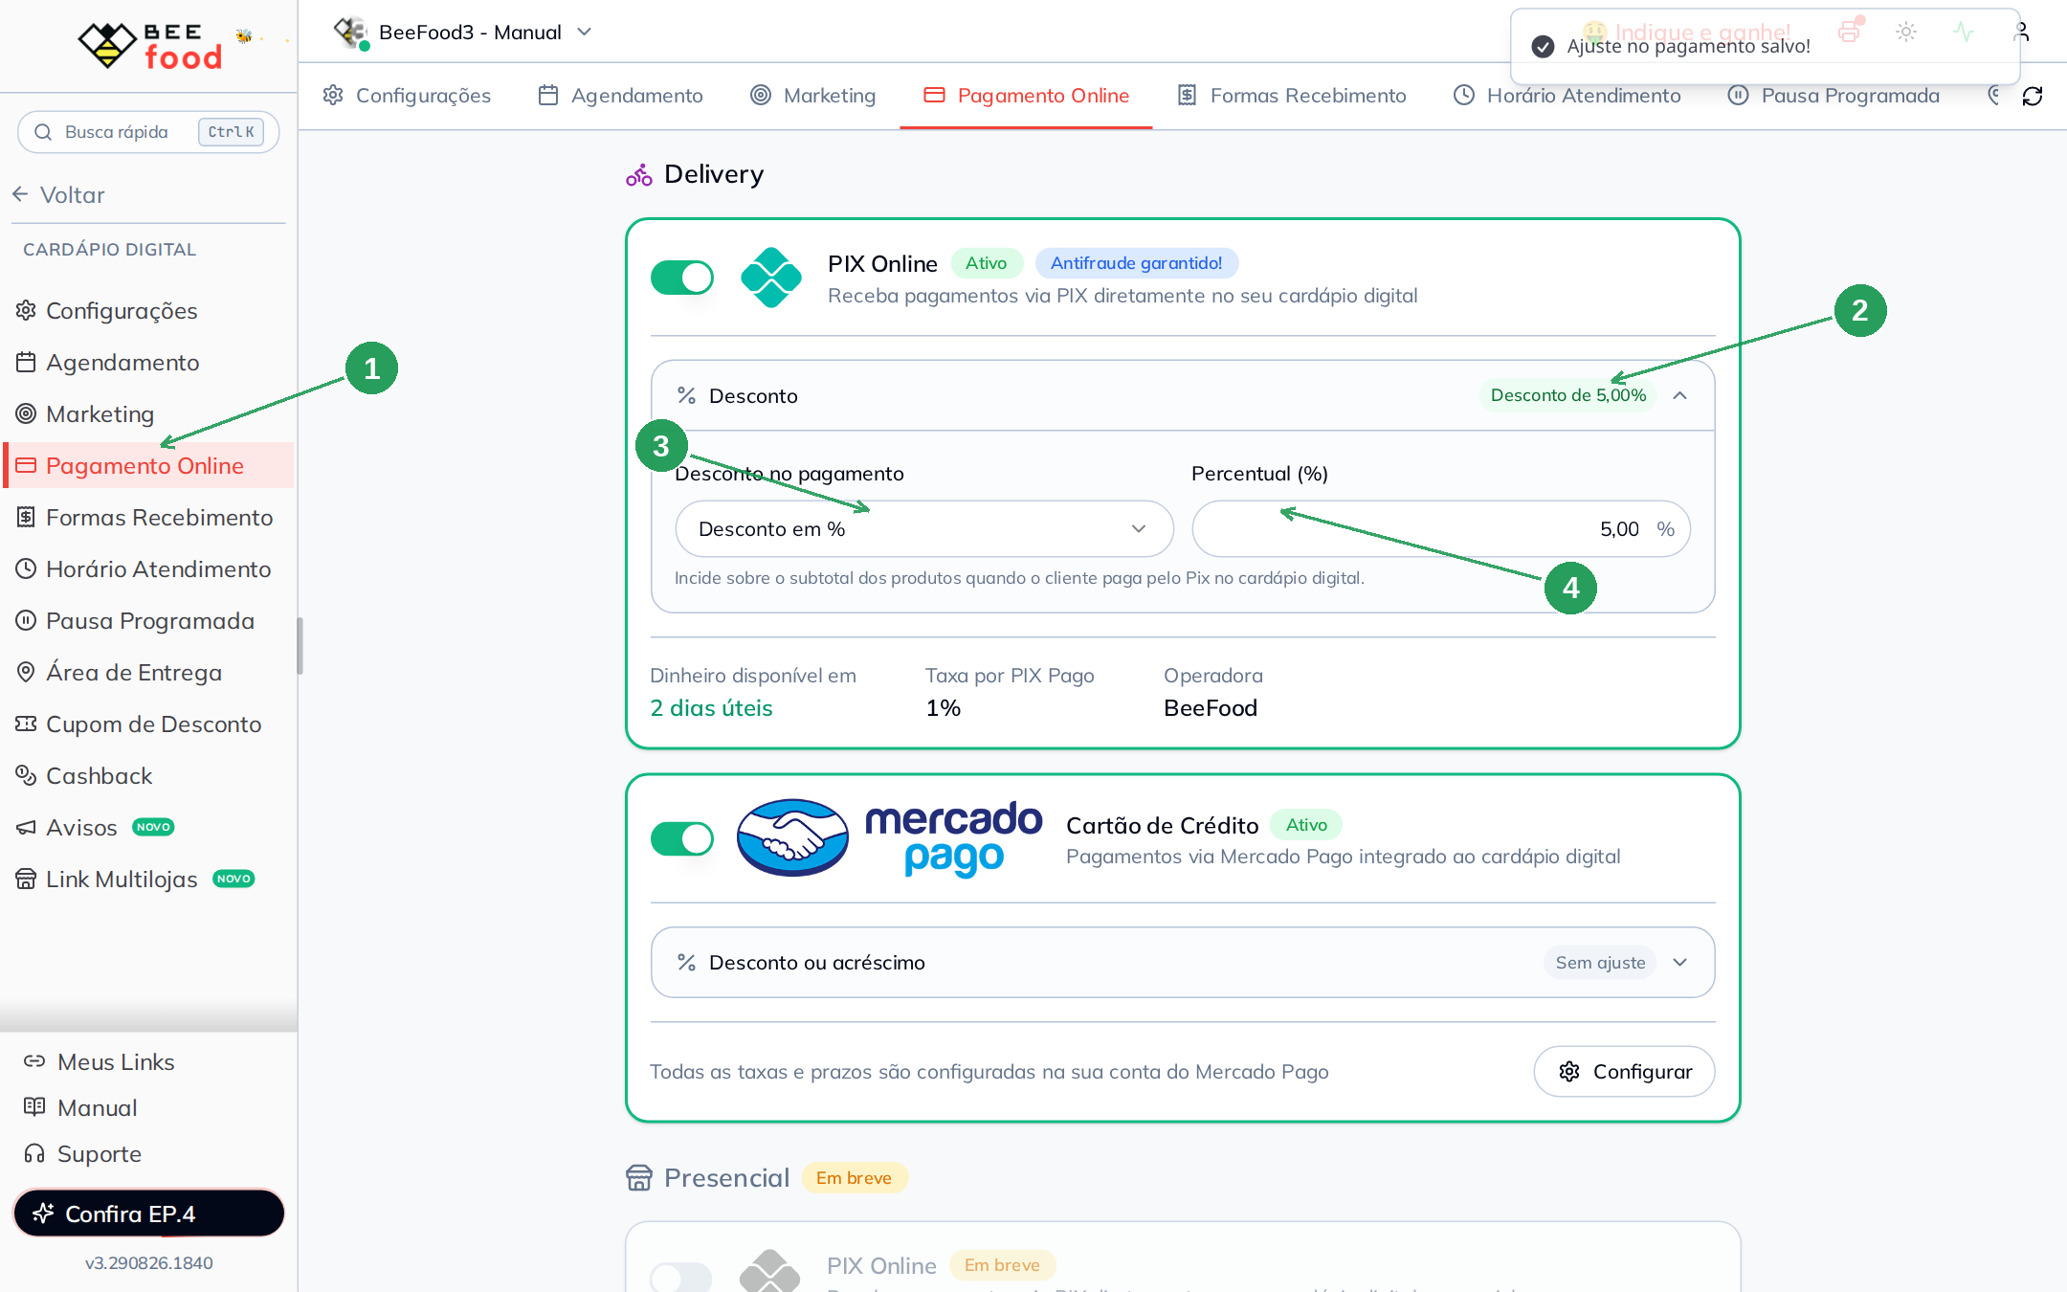Click the 'CARDÁPIO DIGITAL' sidebar heading
Viewport: 2067px width, 1292px height.
109,250
